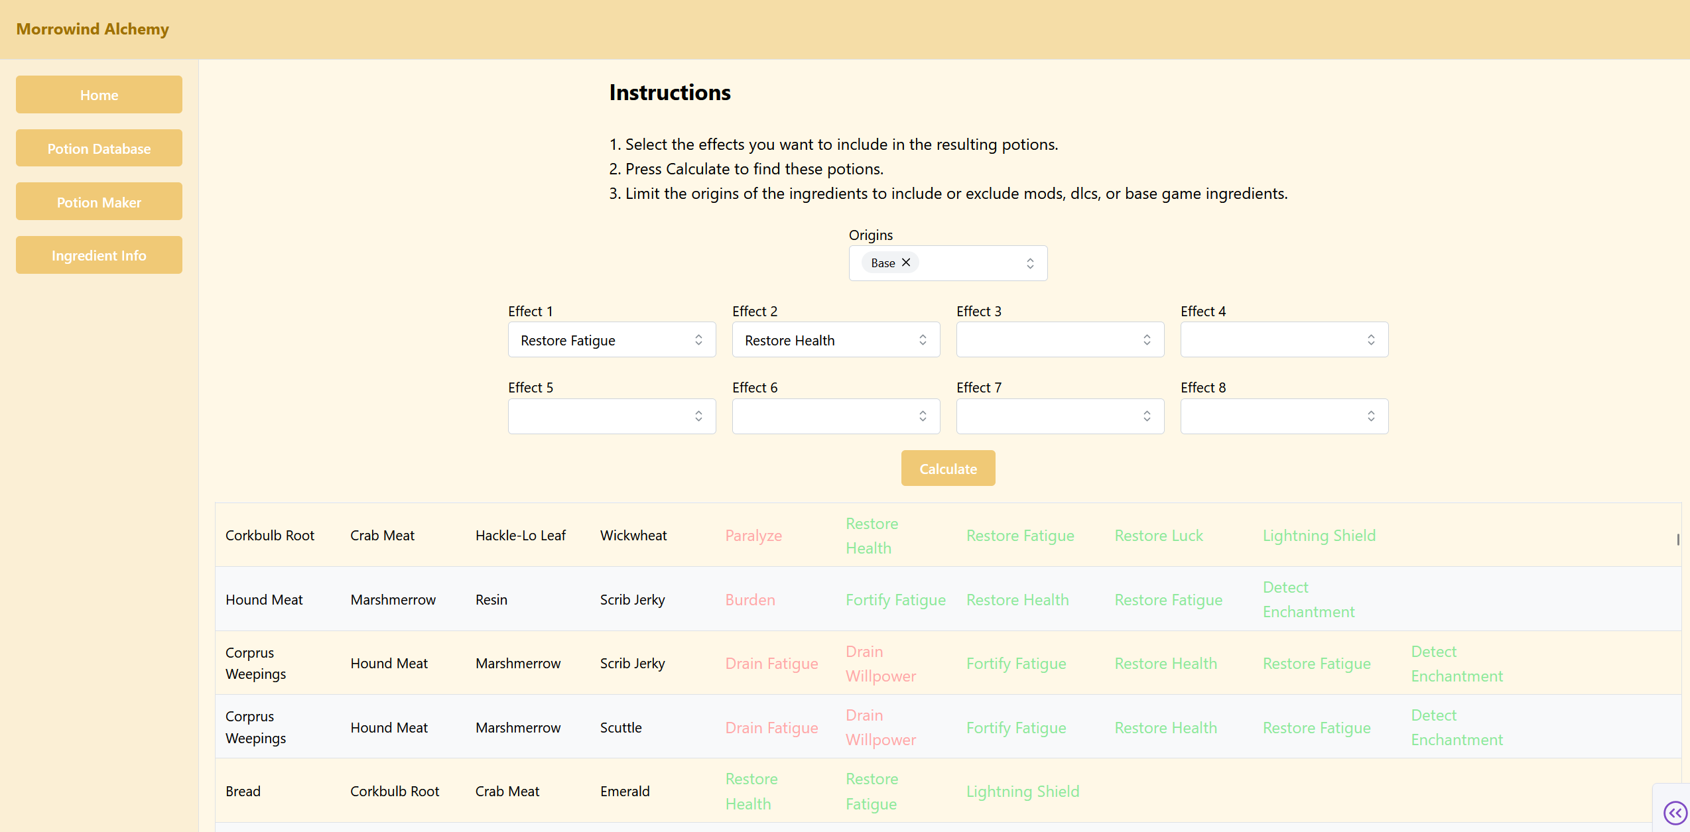Open the Ingredient Info page

pyautogui.click(x=99, y=255)
